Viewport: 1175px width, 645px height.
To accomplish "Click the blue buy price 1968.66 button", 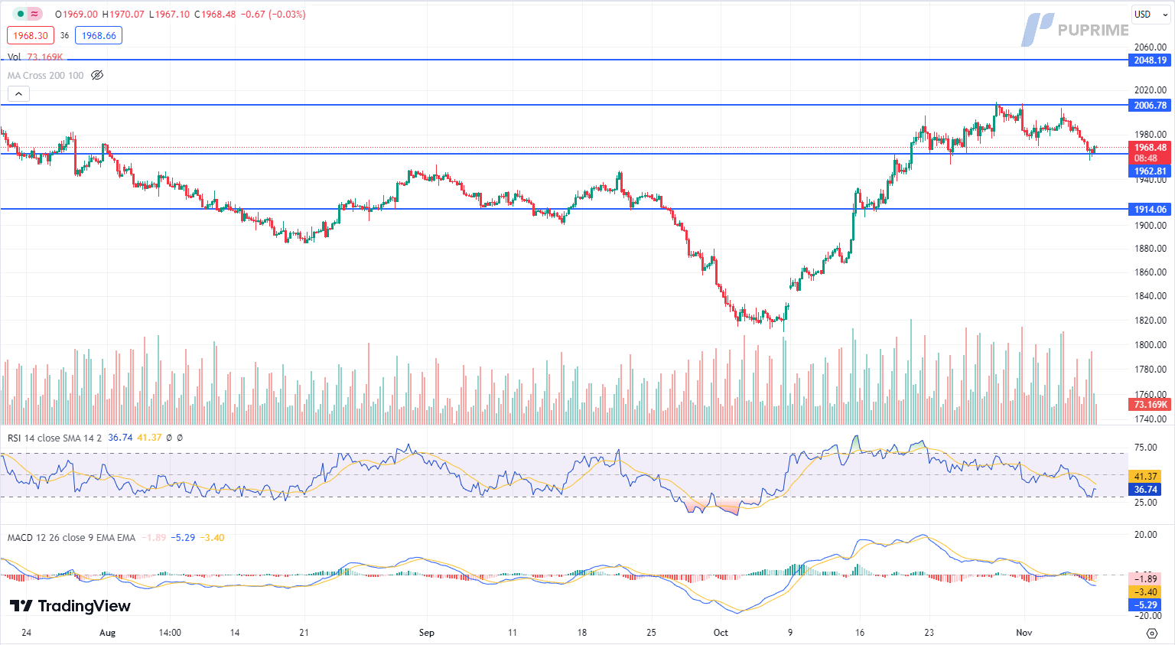I will click(x=99, y=35).
